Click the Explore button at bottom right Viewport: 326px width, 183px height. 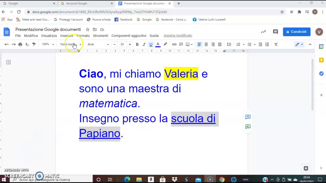pyautogui.click(x=306, y=168)
